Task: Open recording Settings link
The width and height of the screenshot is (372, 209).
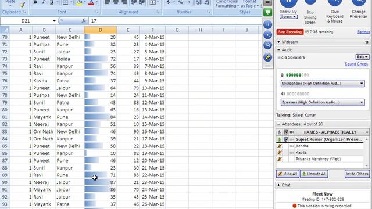Action: pyautogui.click(x=363, y=32)
